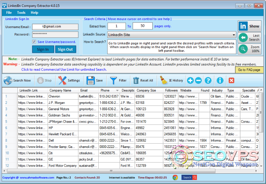Open the Help menu
The width and height of the screenshot is (266, 184).
point(34,13)
